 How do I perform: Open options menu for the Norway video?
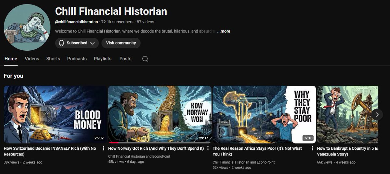tap(208, 148)
